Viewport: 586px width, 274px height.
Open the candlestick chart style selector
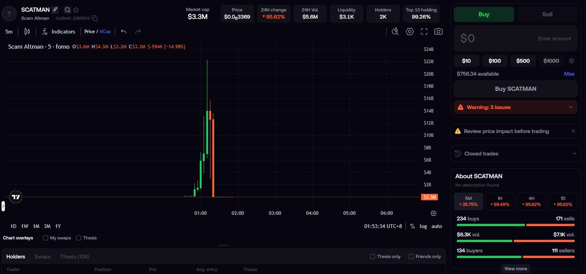(27, 32)
